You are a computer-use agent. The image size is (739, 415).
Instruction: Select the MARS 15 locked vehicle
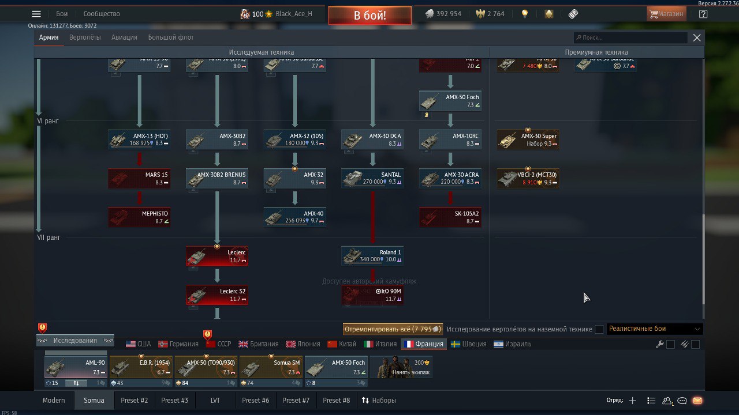click(139, 179)
